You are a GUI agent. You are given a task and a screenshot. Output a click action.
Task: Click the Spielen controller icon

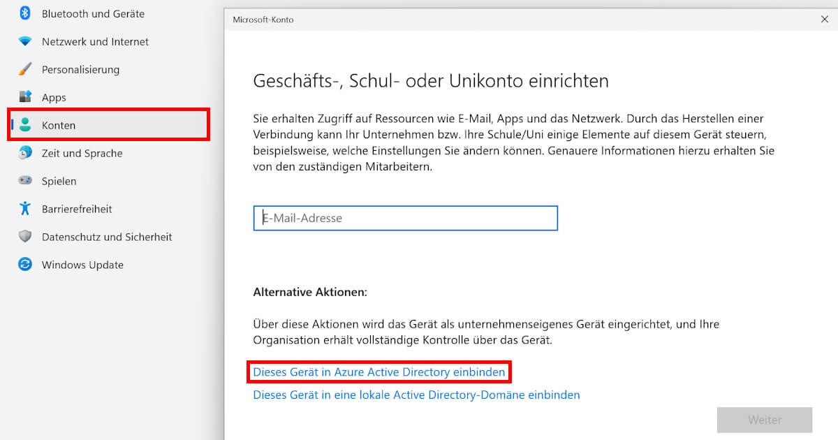tap(22, 181)
